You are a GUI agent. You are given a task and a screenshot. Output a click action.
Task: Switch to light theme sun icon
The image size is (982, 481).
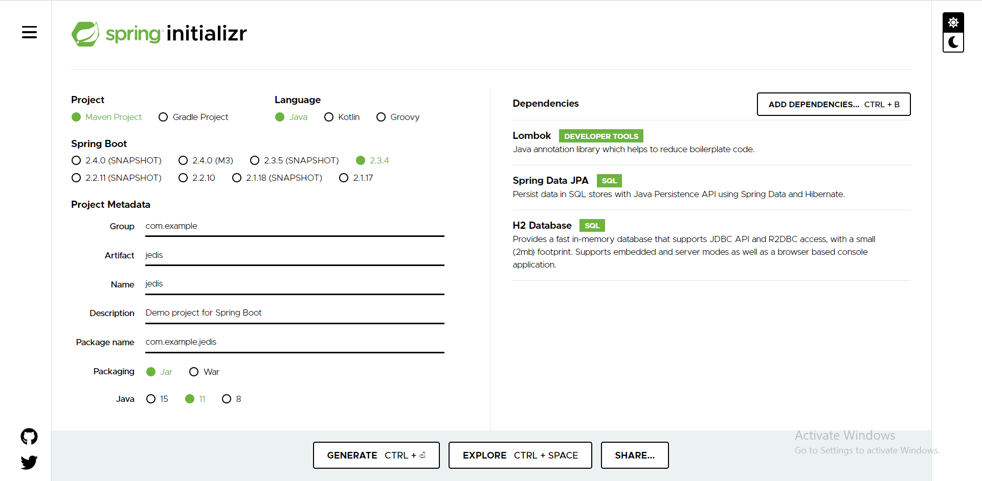tap(953, 22)
